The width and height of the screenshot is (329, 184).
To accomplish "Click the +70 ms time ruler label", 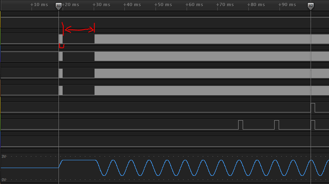I will (225, 4).
